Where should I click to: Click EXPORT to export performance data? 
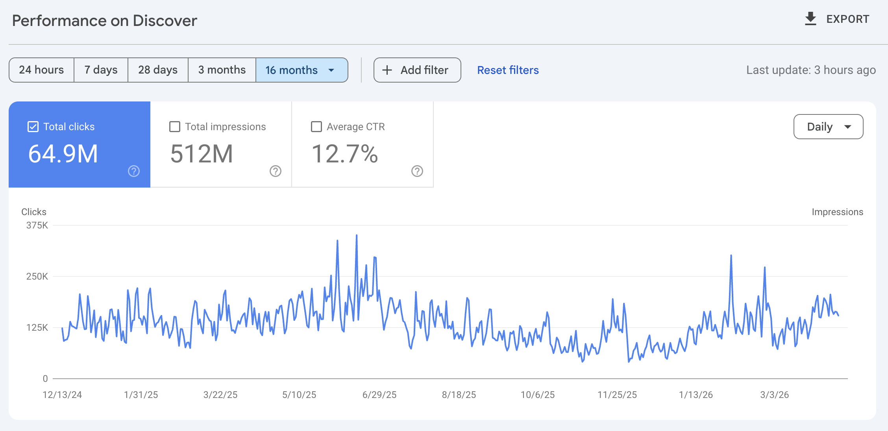click(847, 18)
